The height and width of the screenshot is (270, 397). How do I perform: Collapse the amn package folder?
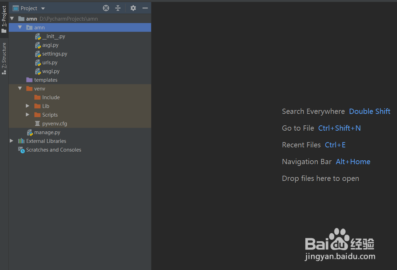coord(20,28)
